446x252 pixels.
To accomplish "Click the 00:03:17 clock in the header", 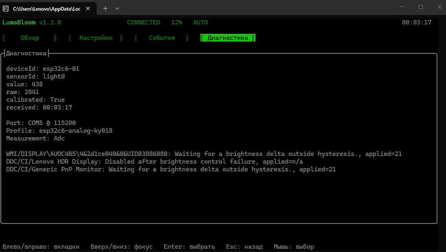I will coord(416,22).
